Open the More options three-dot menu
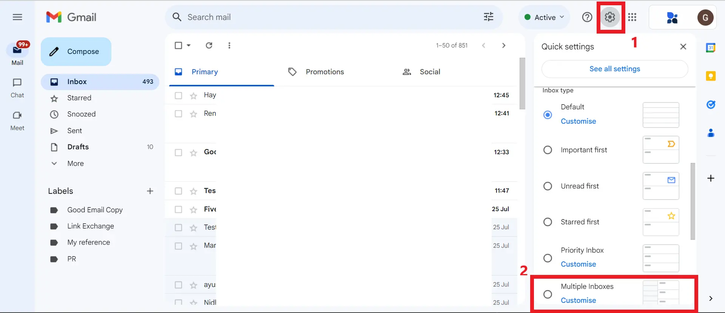This screenshot has width=725, height=313. click(229, 45)
